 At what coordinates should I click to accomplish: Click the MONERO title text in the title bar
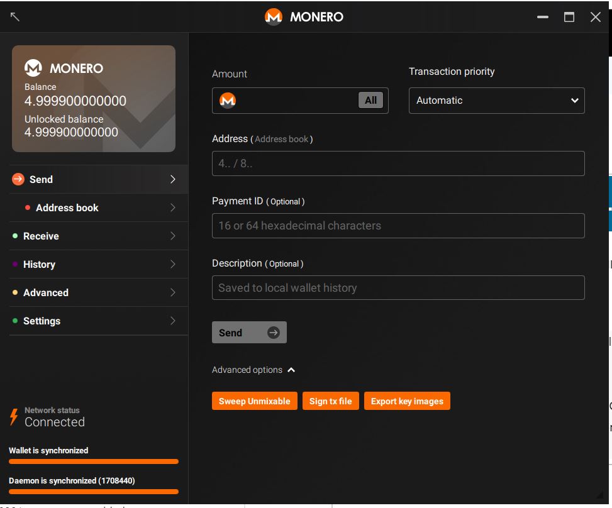pyautogui.click(x=316, y=17)
